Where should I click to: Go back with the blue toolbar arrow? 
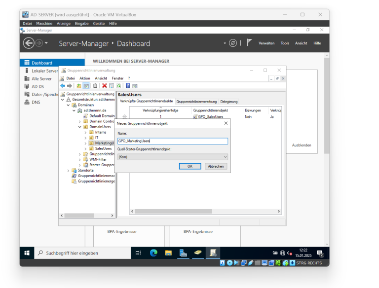[x=63, y=86]
